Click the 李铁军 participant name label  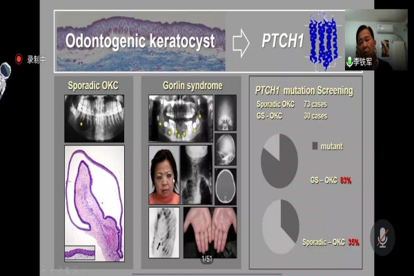363,62
